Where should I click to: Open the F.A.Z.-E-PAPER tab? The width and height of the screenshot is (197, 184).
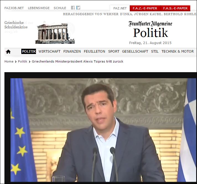click(145, 8)
